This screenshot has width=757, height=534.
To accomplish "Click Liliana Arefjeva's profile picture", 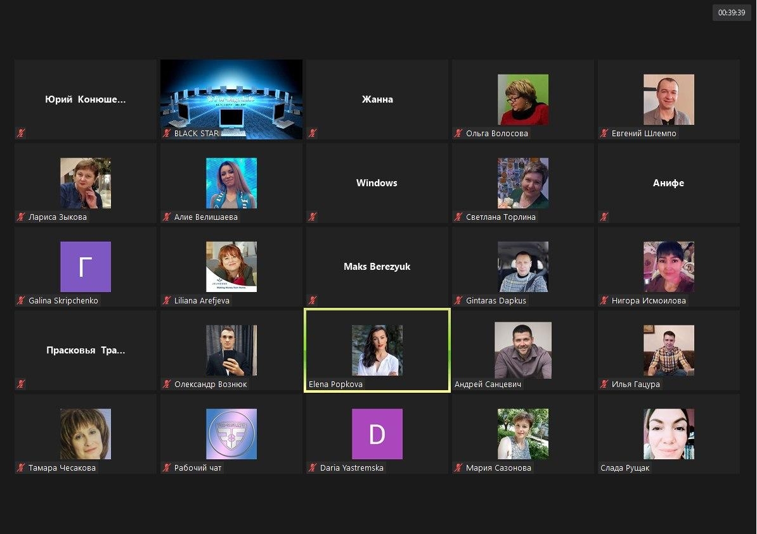I will tap(231, 267).
